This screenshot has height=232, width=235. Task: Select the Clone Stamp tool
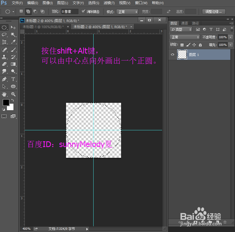(4, 57)
